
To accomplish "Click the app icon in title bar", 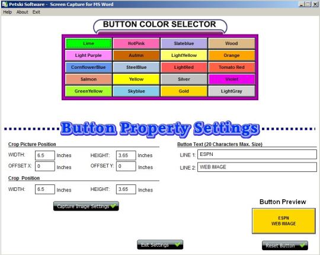I will click(x=5, y=4).
